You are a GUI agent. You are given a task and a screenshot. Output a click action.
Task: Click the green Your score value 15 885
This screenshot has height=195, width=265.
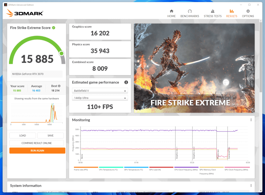pyautogui.click(x=17, y=91)
